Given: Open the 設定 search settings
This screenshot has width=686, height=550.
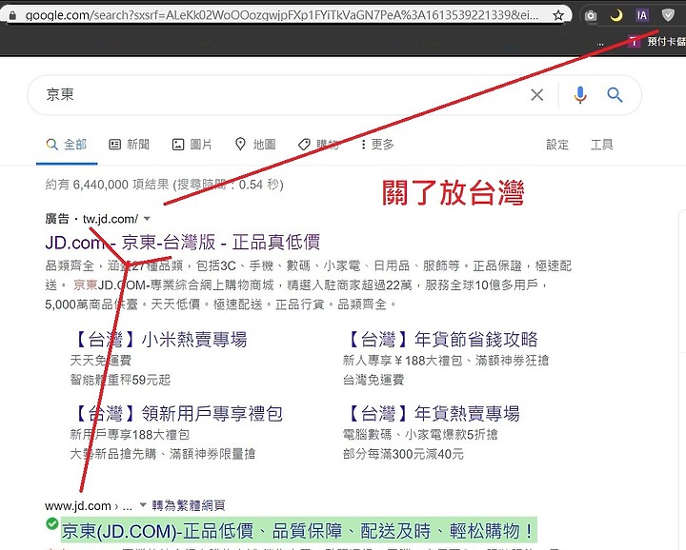Looking at the screenshot, I should (x=557, y=145).
